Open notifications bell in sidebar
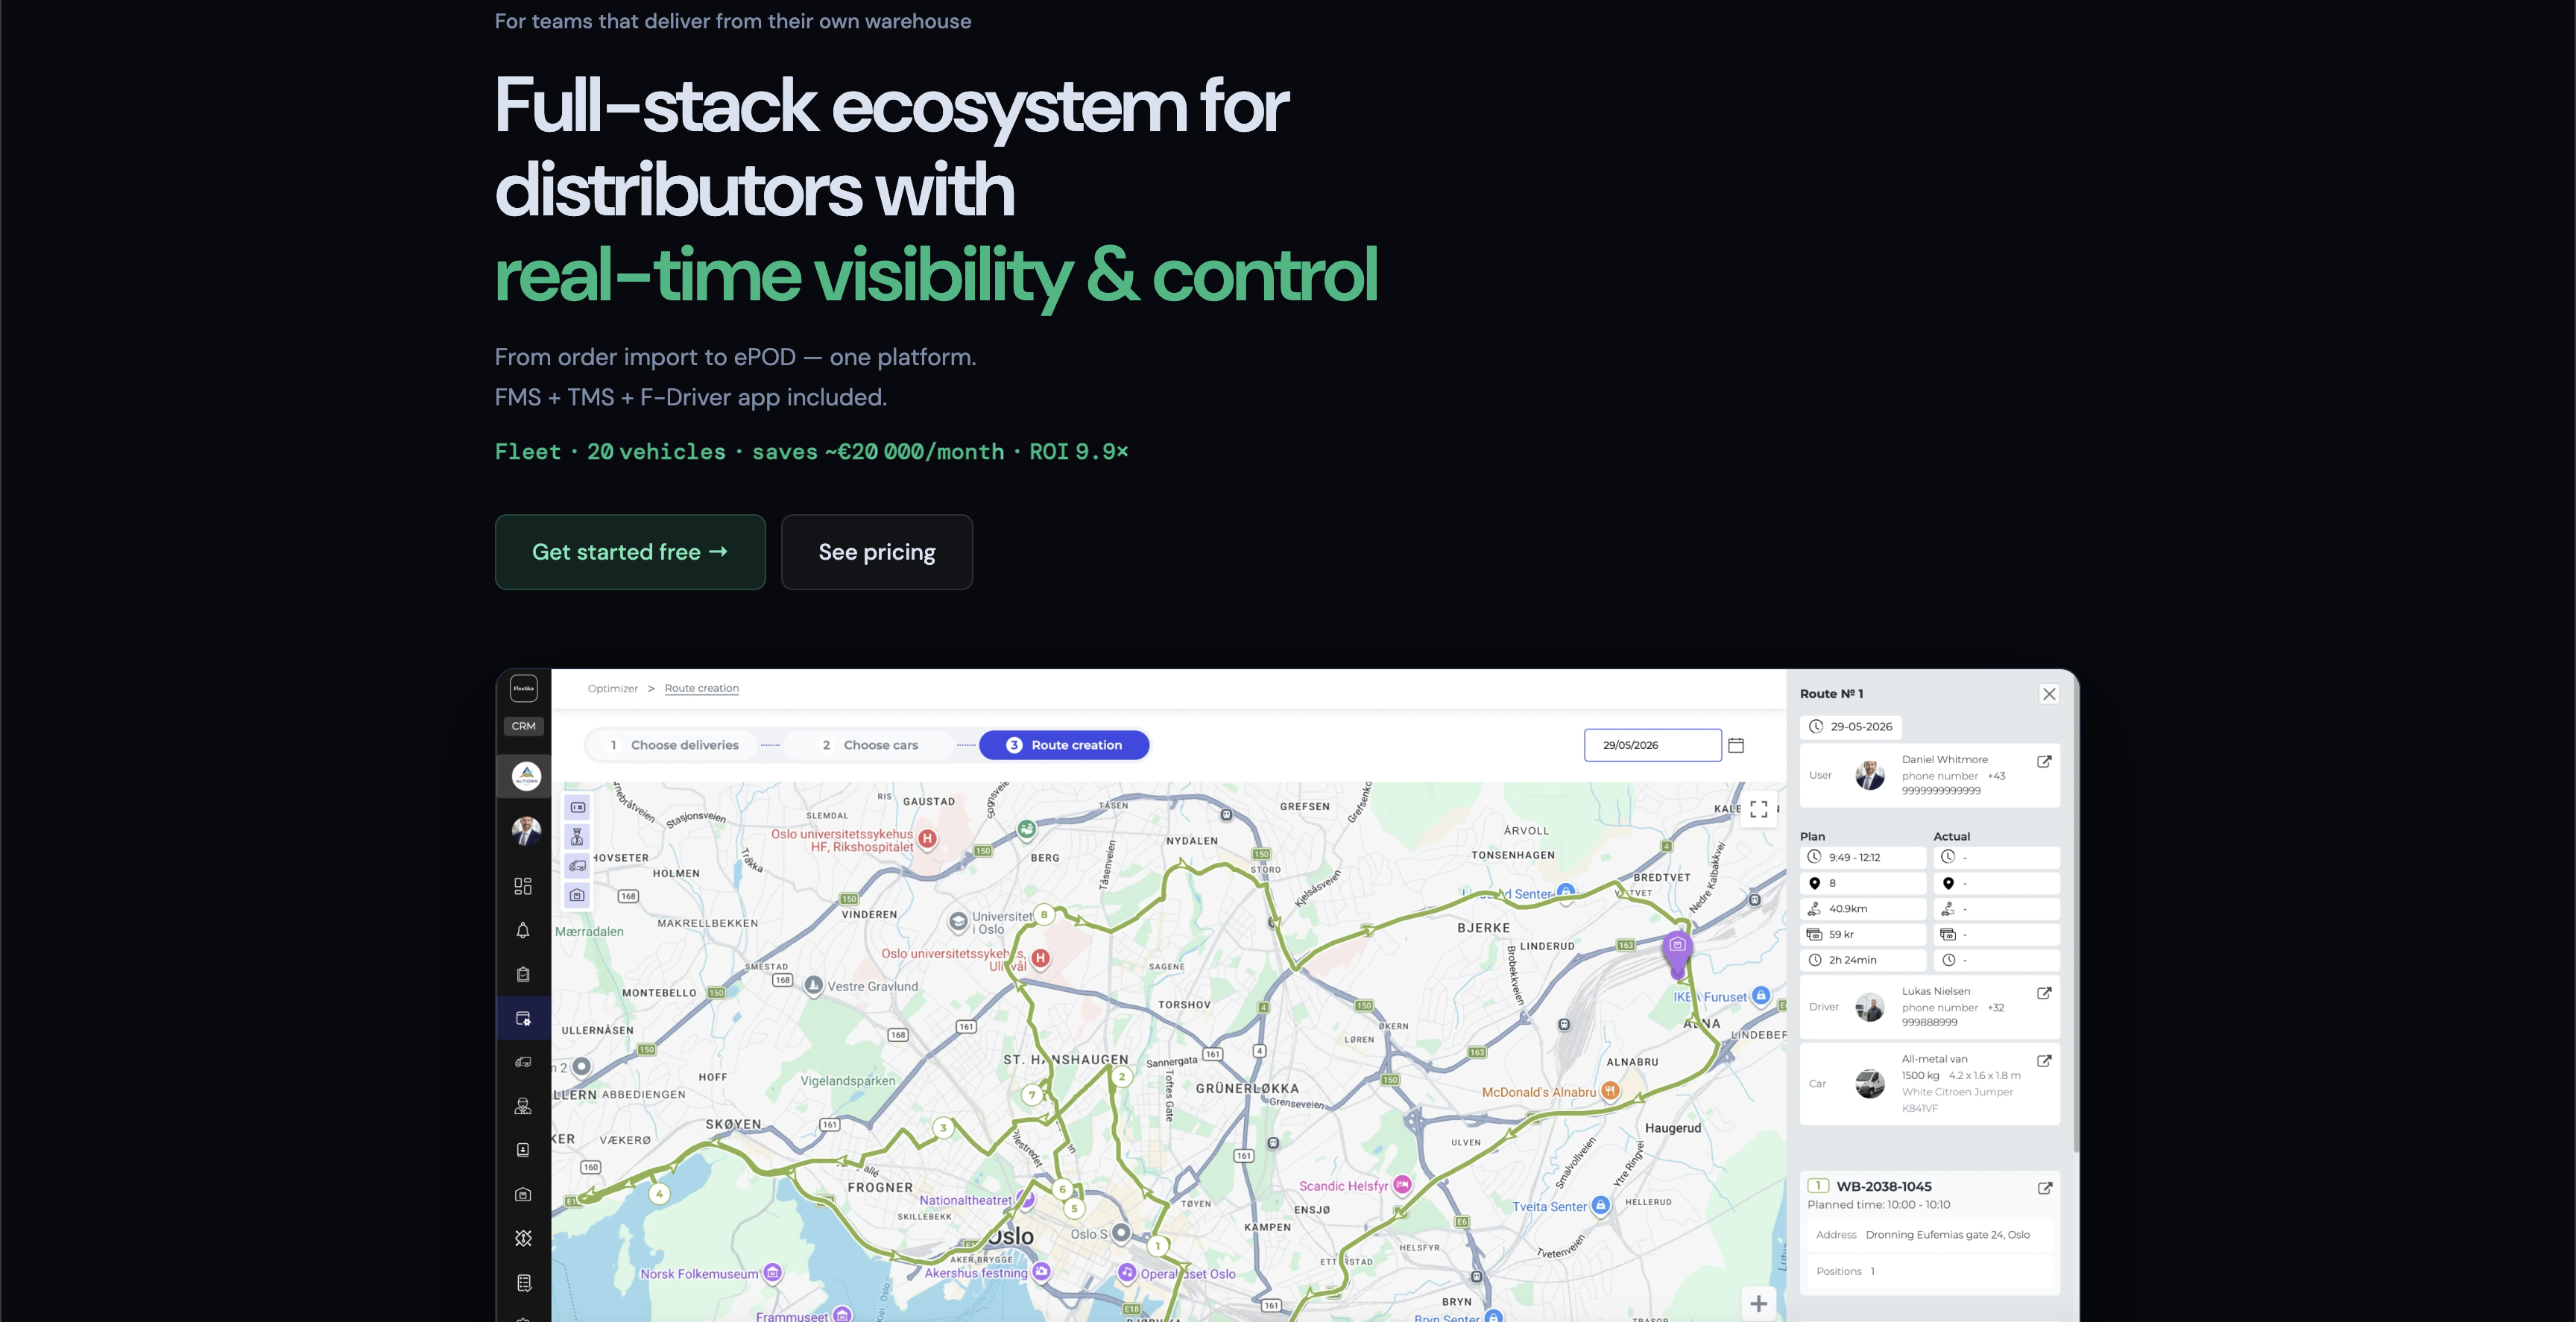This screenshot has height=1322, width=2576. point(523,930)
